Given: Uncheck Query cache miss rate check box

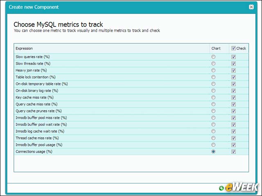Looking at the screenshot, I should pos(233,105).
